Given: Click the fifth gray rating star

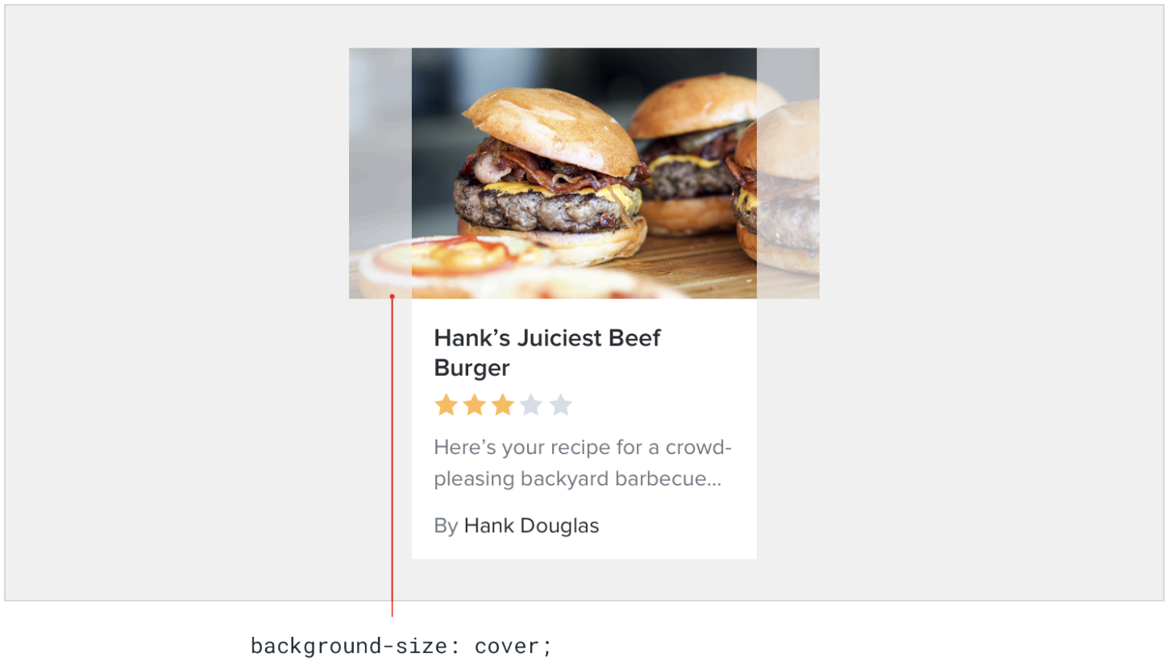Looking at the screenshot, I should pos(560,404).
